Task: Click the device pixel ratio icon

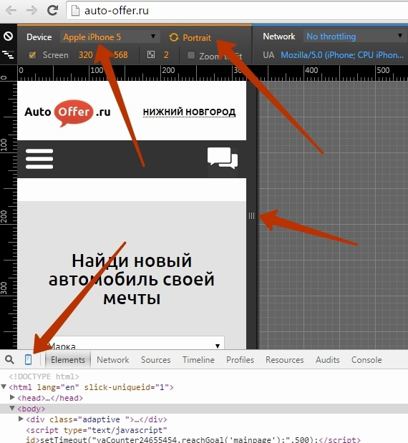Action: tap(151, 54)
